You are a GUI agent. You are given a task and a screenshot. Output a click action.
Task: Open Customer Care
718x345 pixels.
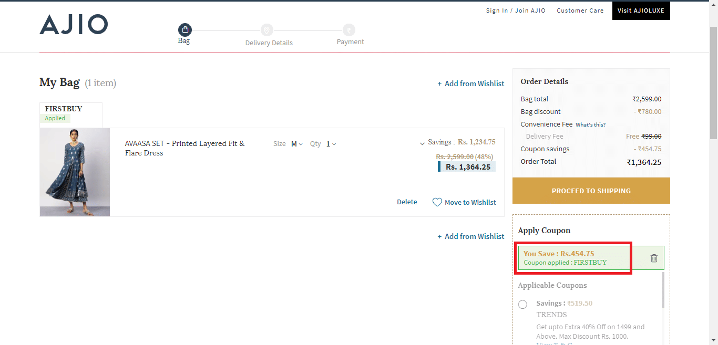[580, 10]
